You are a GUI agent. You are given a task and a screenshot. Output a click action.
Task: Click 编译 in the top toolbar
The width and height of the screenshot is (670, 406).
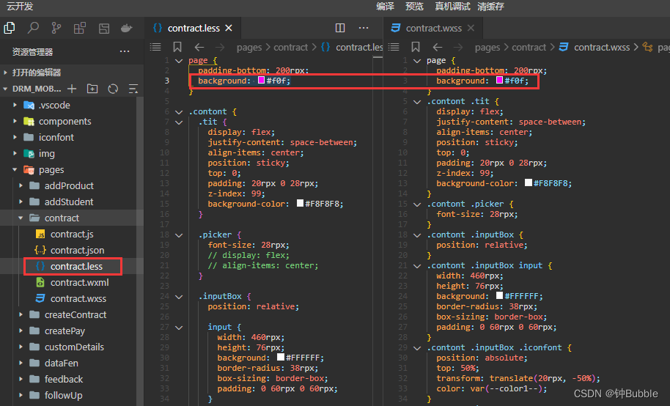coord(385,7)
